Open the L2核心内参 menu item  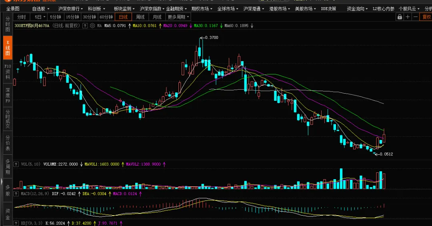[x=384, y=9]
